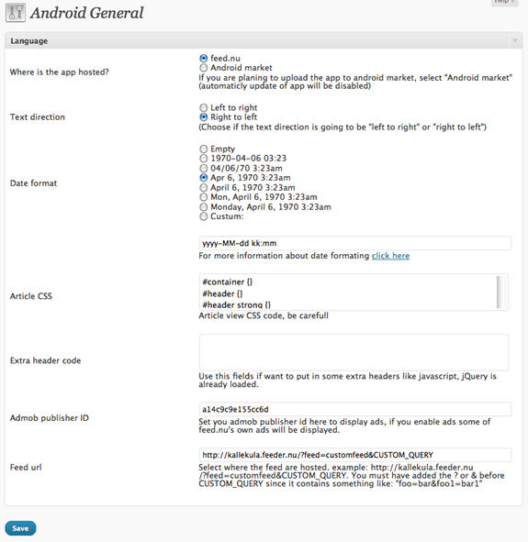Click the 'Extra header code' label
This screenshot has height=542, width=528.
pos(45,360)
